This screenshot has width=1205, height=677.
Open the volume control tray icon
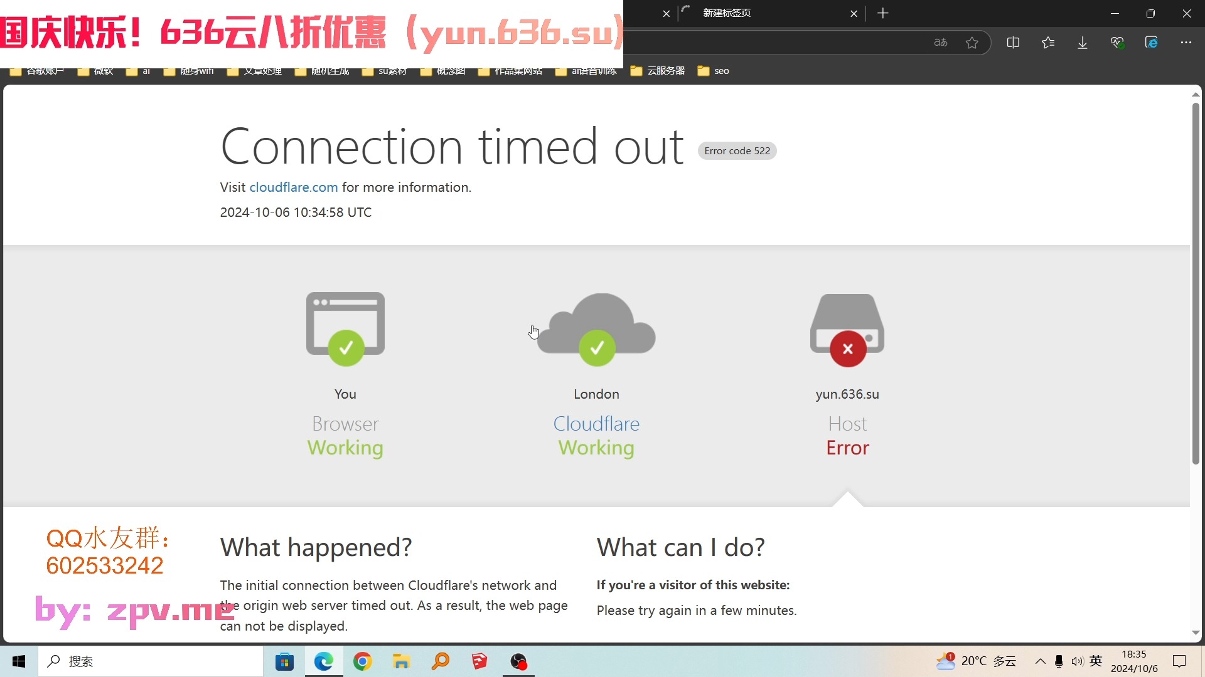pos(1077,661)
